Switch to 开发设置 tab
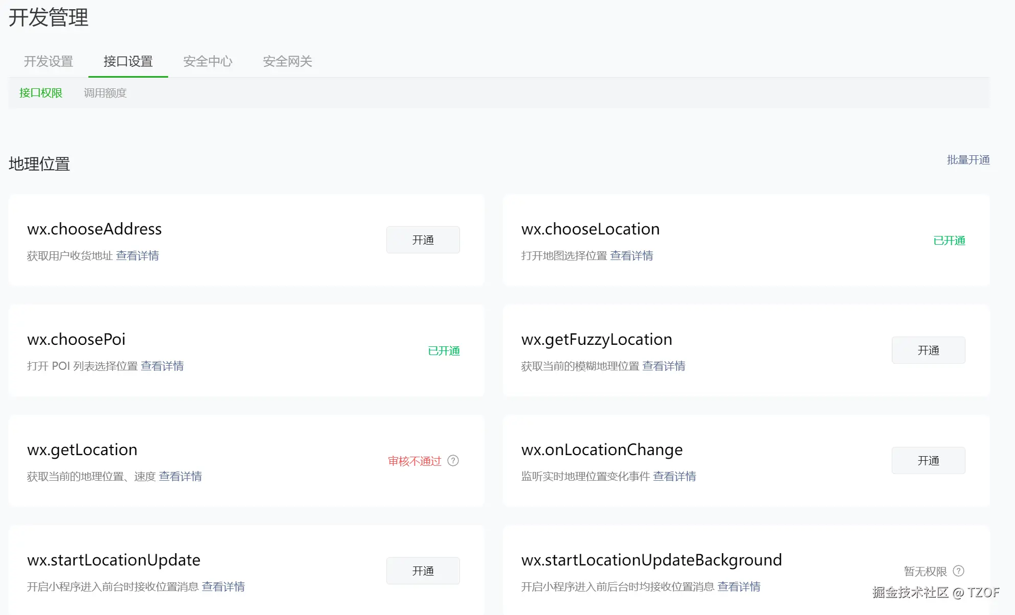 [x=49, y=61]
